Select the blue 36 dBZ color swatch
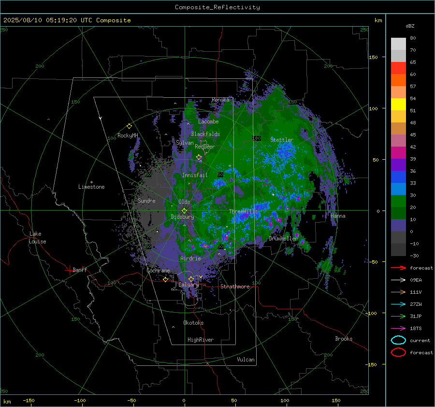The width and height of the screenshot is (435, 407). point(398,177)
